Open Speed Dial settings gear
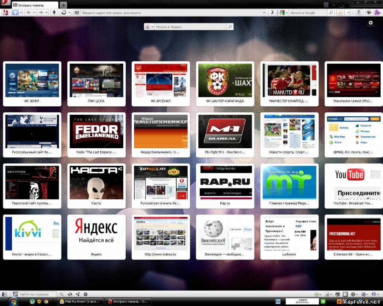Viewport: 383px width, 306px height. [x=371, y=23]
